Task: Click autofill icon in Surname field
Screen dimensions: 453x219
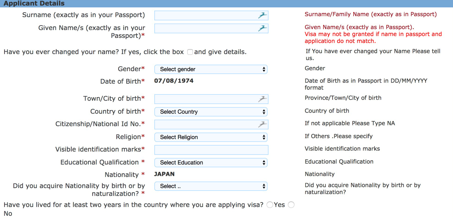Action: click(262, 16)
